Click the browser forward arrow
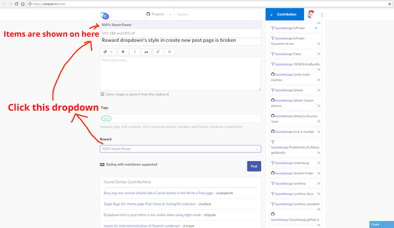 pos(10,4)
